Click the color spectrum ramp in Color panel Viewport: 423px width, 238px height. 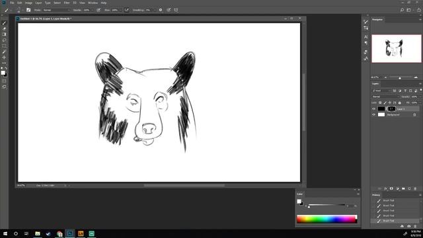pyautogui.click(x=327, y=219)
